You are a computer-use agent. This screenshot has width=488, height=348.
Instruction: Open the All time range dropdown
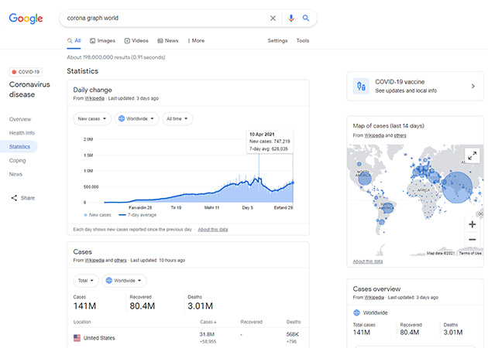(x=177, y=118)
